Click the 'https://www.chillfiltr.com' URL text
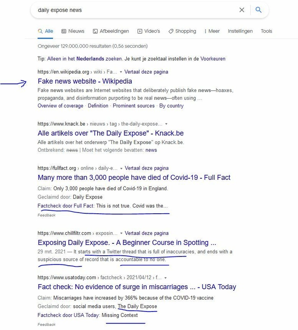This screenshot has height=330, width=298. tap(64, 233)
